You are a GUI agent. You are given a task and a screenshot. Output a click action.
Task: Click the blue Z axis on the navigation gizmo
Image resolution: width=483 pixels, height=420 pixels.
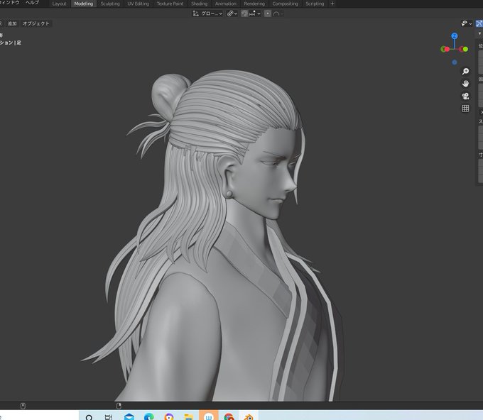point(455,36)
